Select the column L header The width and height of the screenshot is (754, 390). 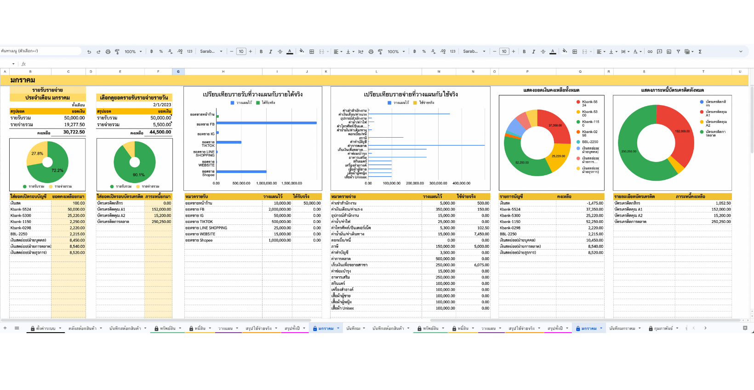click(376, 72)
